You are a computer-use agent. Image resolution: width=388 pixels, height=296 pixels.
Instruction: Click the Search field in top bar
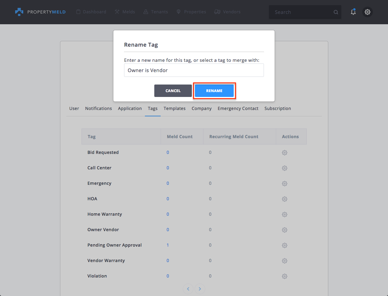tap(305, 12)
